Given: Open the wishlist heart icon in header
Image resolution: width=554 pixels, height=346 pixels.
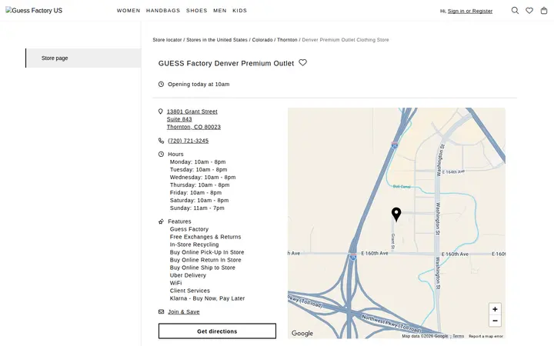Looking at the screenshot, I should pos(529,11).
